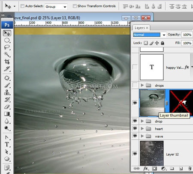
Task: Choose the Magic Wand tool
Action: (7, 54)
